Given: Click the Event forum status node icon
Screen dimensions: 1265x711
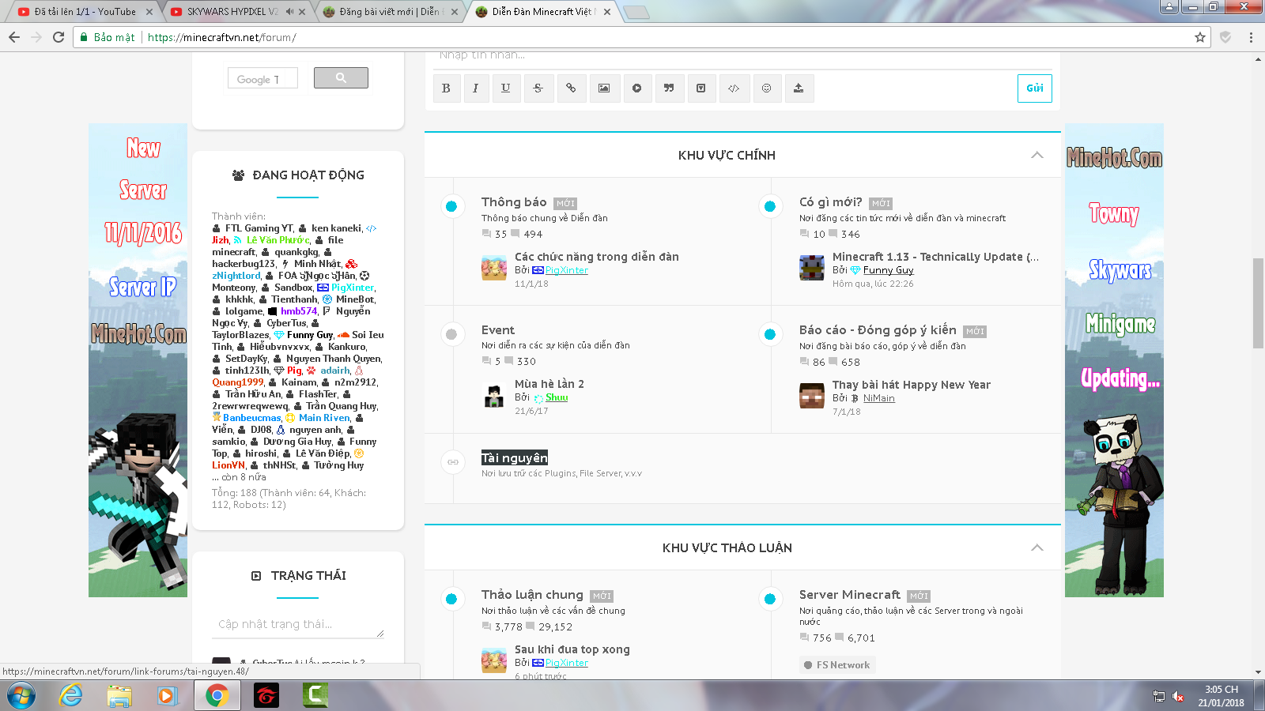Looking at the screenshot, I should click(451, 334).
